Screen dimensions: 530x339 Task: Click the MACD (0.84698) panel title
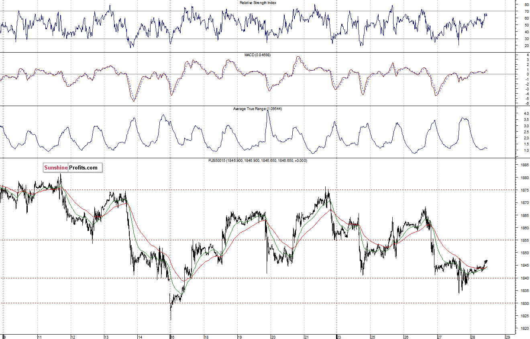click(x=258, y=55)
